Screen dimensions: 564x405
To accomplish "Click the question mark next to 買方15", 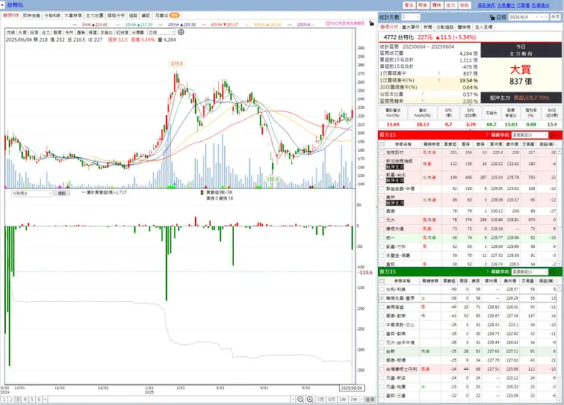I will pos(487,135).
